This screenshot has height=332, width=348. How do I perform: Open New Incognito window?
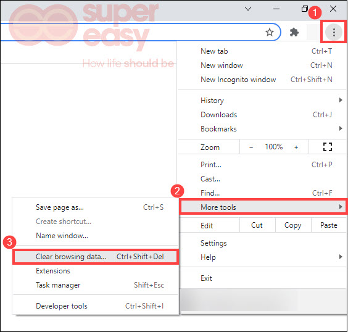(262, 80)
